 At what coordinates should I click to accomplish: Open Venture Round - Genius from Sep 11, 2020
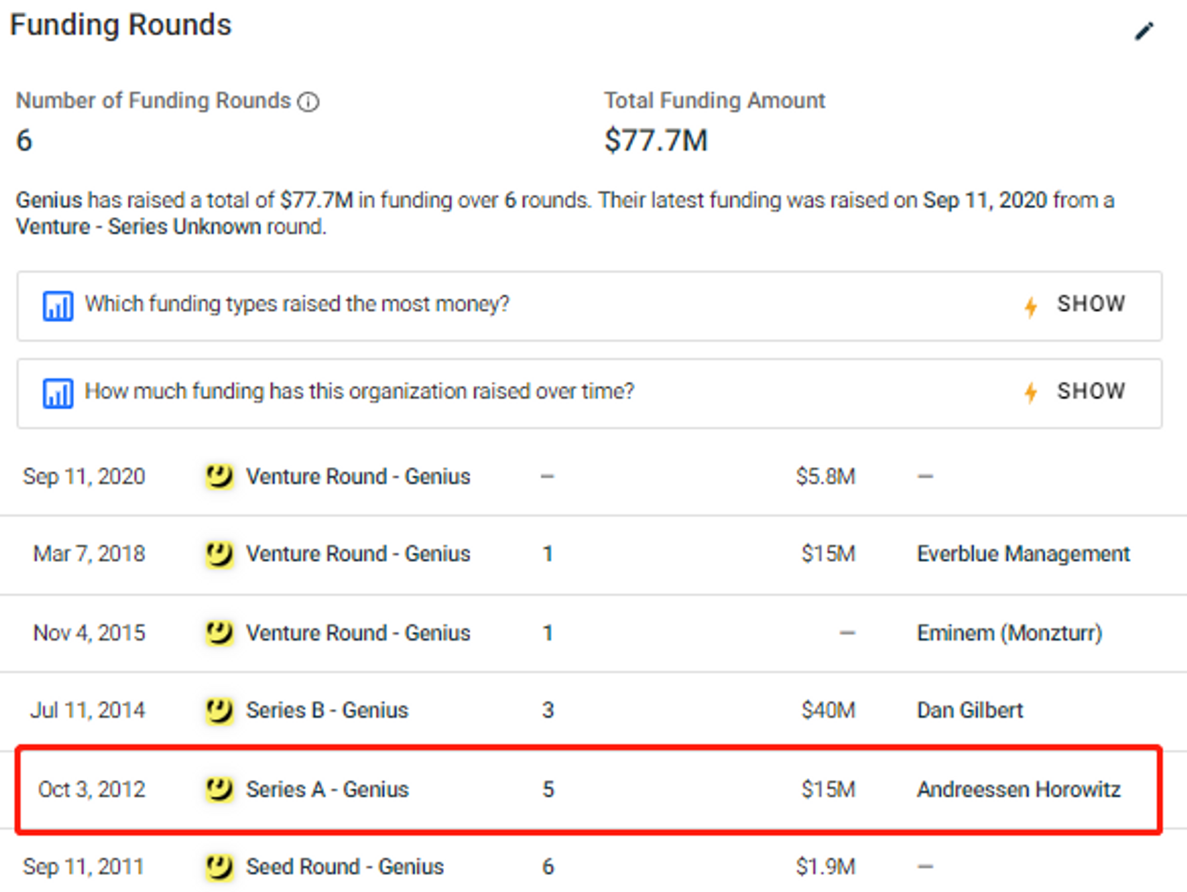(x=358, y=477)
